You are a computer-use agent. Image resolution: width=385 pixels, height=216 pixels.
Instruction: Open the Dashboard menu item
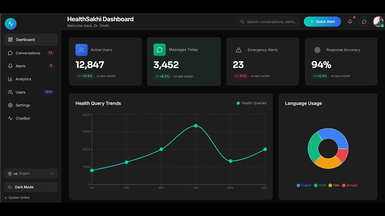(x=31, y=40)
